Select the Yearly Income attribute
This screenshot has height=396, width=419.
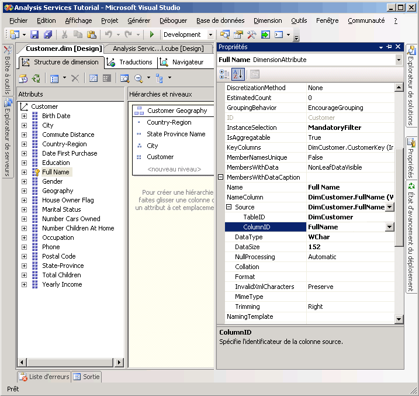click(x=62, y=284)
